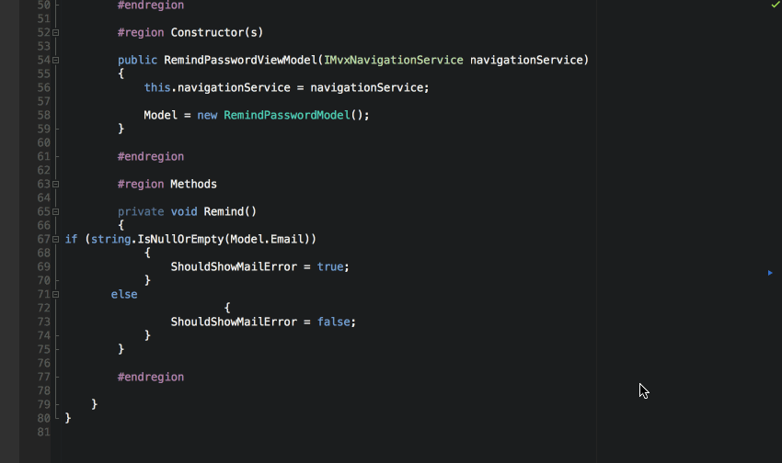This screenshot has width=782, height=463.
Task: Click 'Model' assignment target on line 58
Action: (x=161, y=116)
